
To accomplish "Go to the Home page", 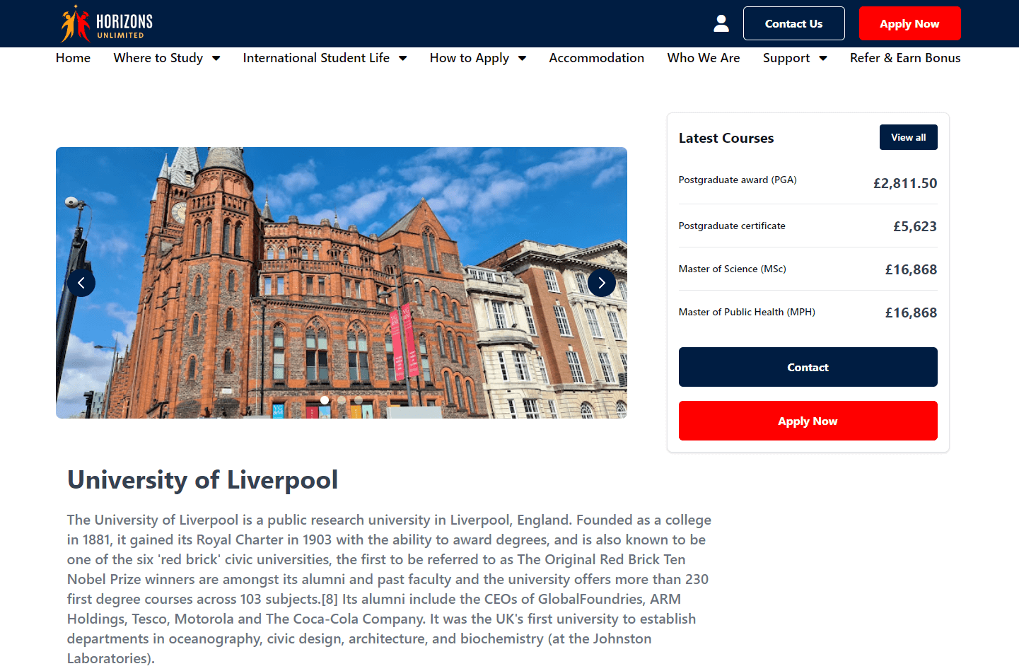I will pyautogui.click(x=73, y=58).
